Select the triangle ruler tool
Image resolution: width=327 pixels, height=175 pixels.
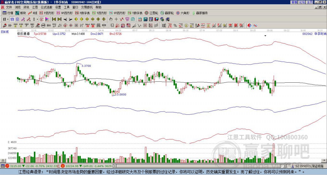coord(60,26)
